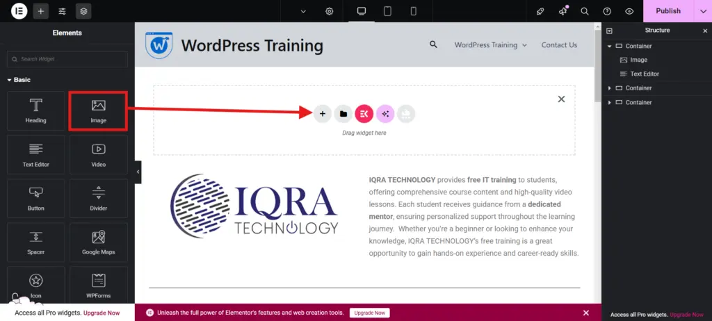The height and width of the screenshot is (321, 712).
Task: Collapse the first Container in Structure
Action: (x=610, y=47)
